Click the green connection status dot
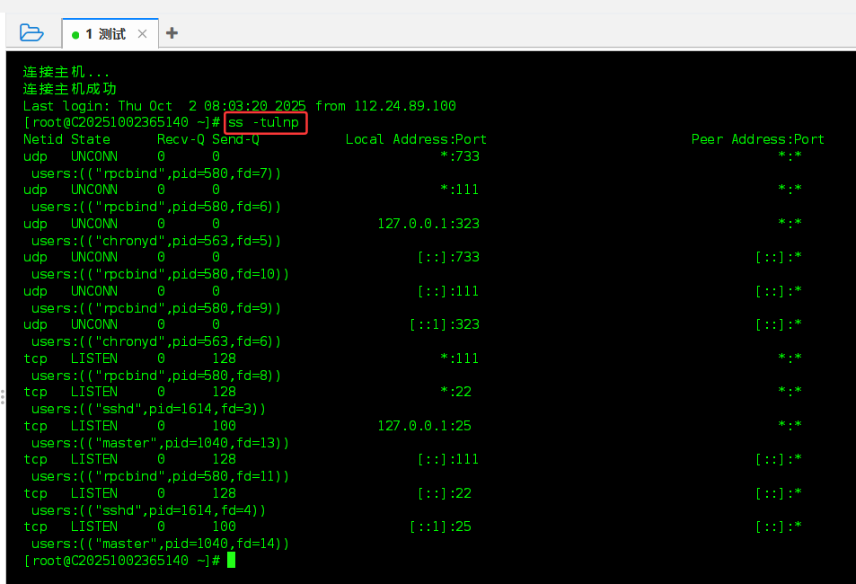 [x=76, y=35]
